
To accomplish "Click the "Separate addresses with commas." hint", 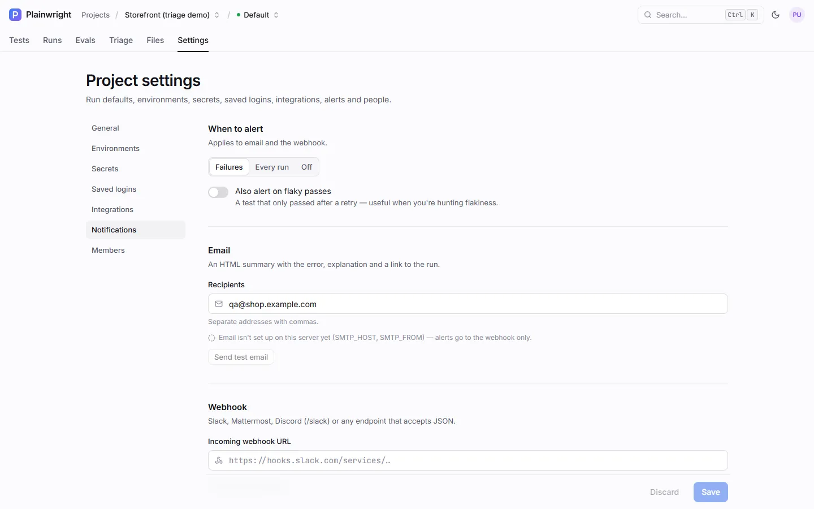I will pos(263,322).
